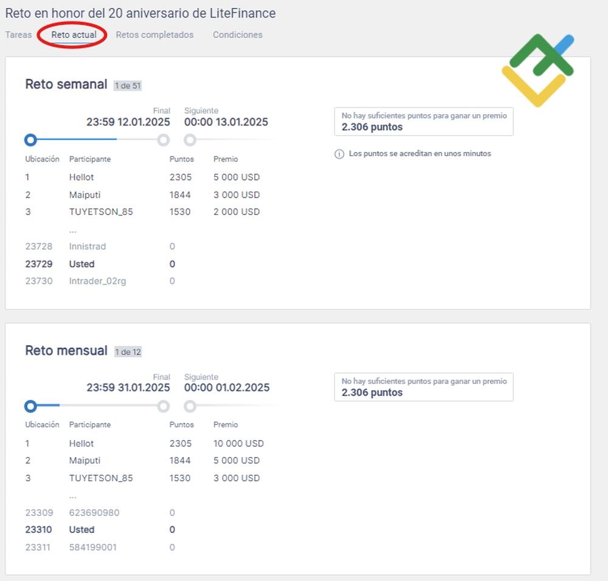Image resolution: width=608 pixels, height=581 pixels.
Task: Select Hellot in the monthly ranking
Action: point(81,444)
